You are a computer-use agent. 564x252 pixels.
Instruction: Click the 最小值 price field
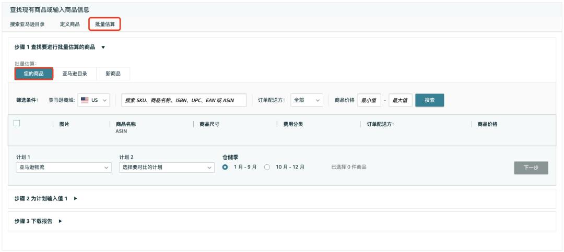coord(369,100)
